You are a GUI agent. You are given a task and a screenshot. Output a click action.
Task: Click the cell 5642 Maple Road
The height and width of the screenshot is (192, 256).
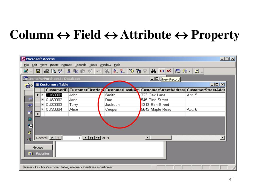(163, 109)
